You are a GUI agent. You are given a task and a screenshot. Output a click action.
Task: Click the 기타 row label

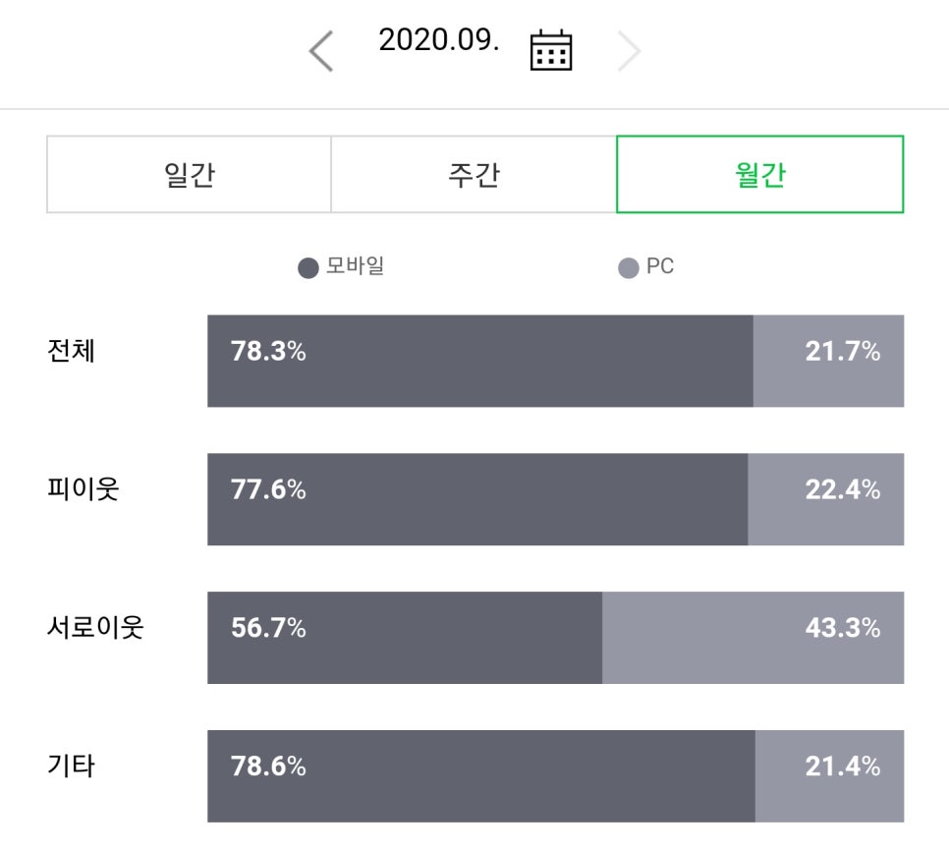click(69, 764)
